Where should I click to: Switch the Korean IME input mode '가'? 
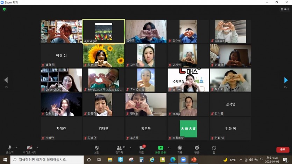[261, 160]
